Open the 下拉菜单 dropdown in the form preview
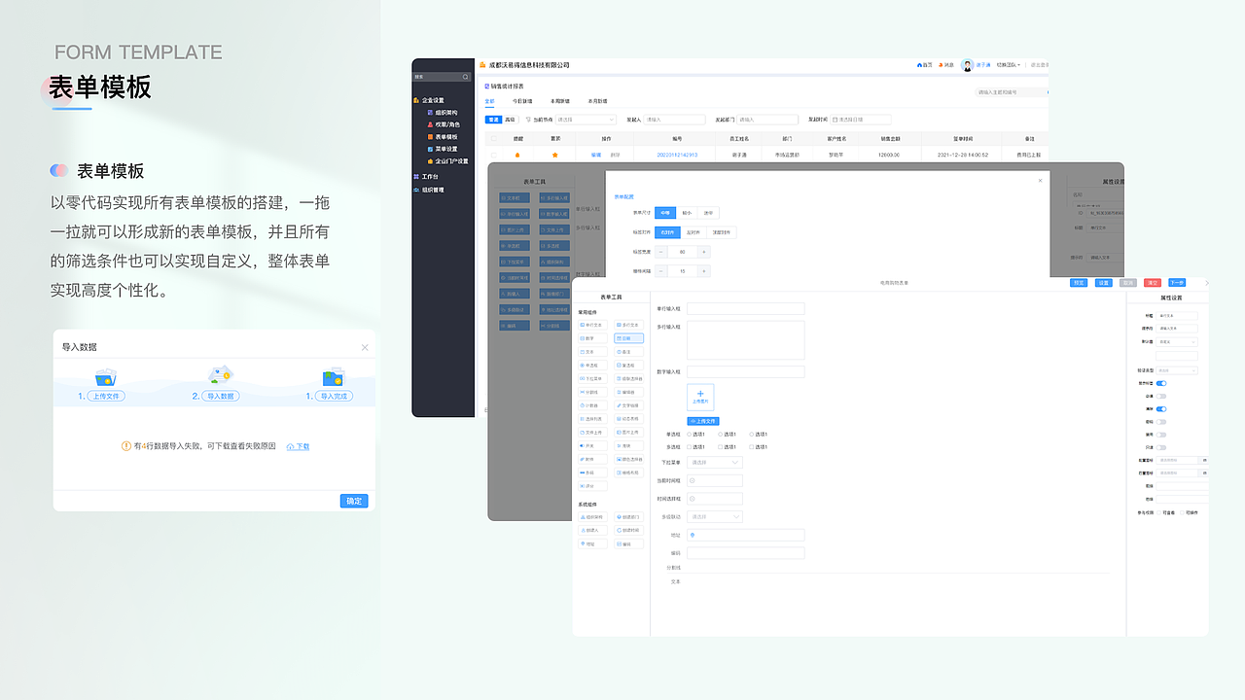 tap(715, 462)
